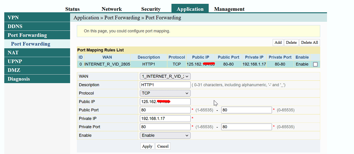Image resolution: width=354 pixels, height=154 pixels.
Task: Open the Application menu tab
Action: click(x=190, y=9)
